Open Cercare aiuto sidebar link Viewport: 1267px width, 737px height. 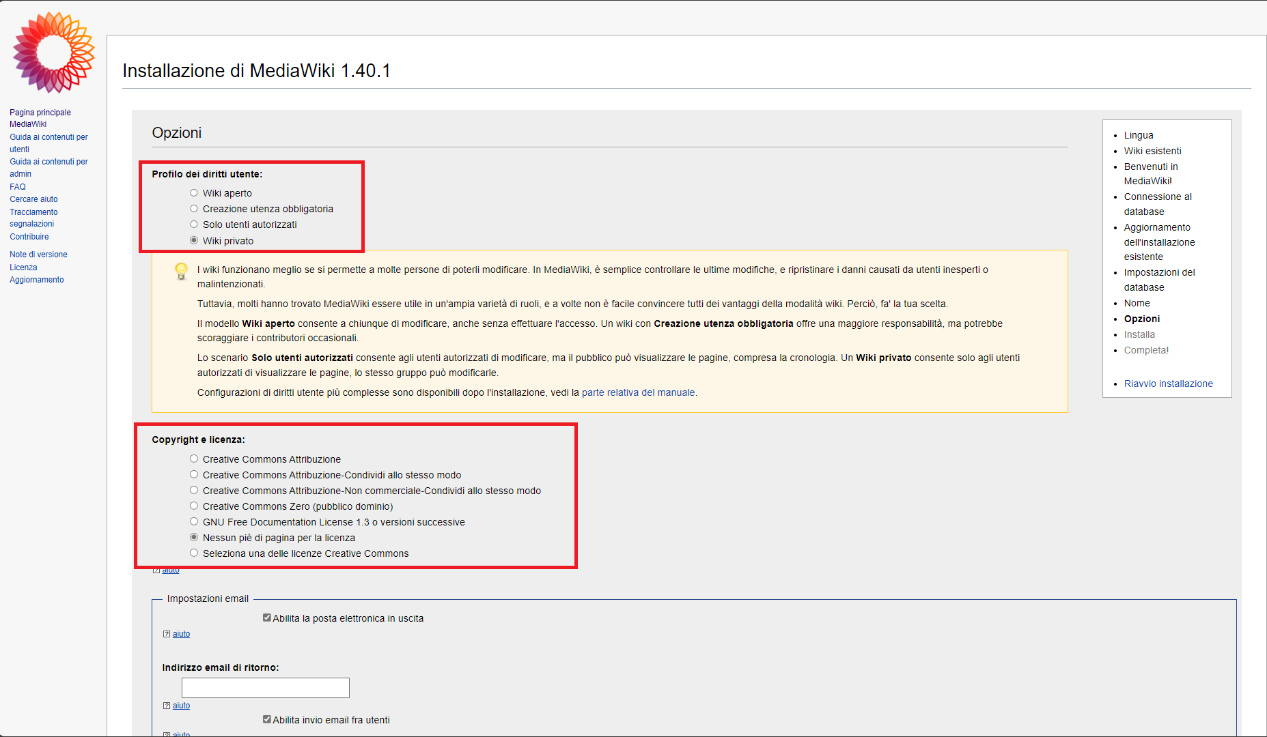pos(33,199)
